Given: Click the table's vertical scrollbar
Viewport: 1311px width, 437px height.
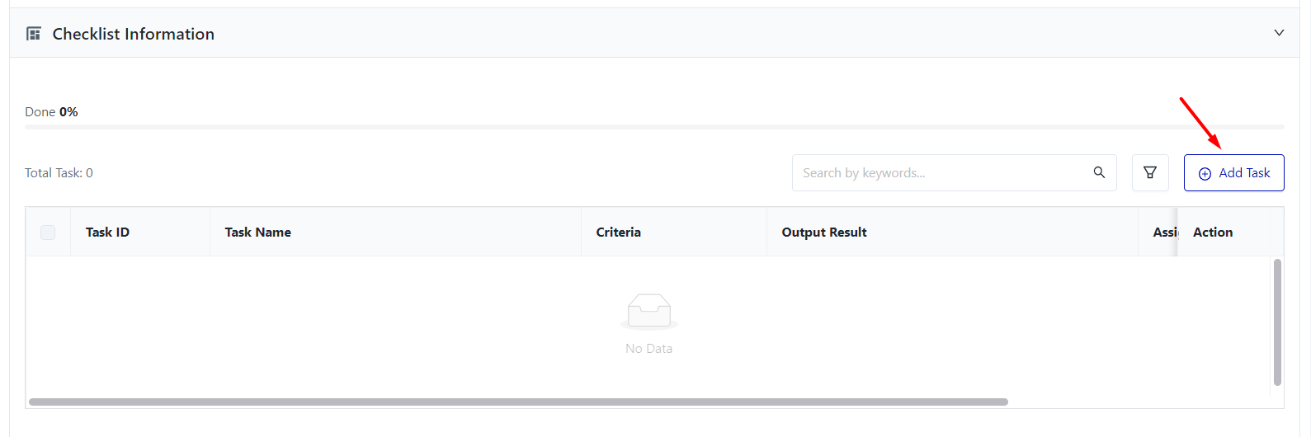Looking at the screenshot, I should point(1277,322).
